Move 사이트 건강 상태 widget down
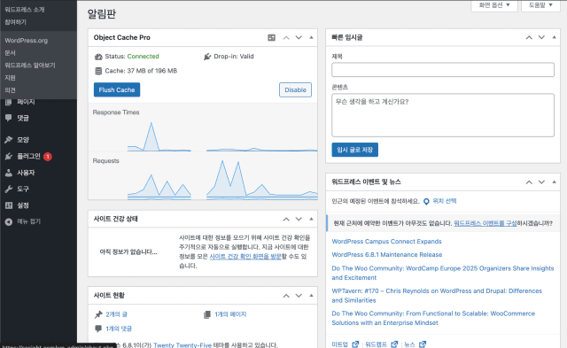 (299, 219)
